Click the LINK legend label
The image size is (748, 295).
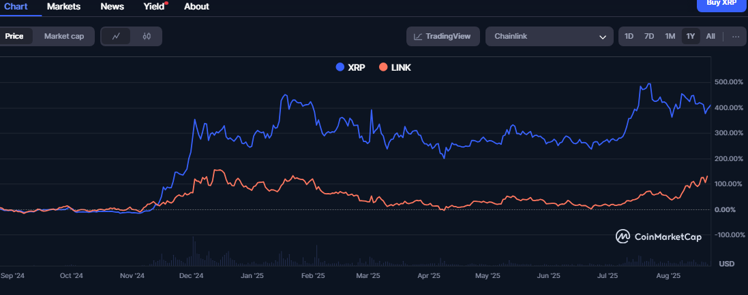[x=401, y=67]
